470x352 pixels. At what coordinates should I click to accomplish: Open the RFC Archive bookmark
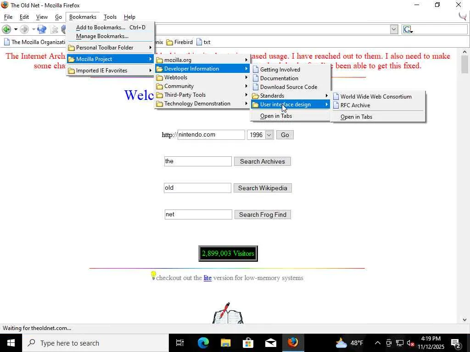pyautogui.click(x=378, y=105)
